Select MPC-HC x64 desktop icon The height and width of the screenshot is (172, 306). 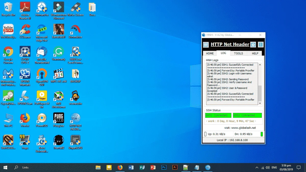59,76
